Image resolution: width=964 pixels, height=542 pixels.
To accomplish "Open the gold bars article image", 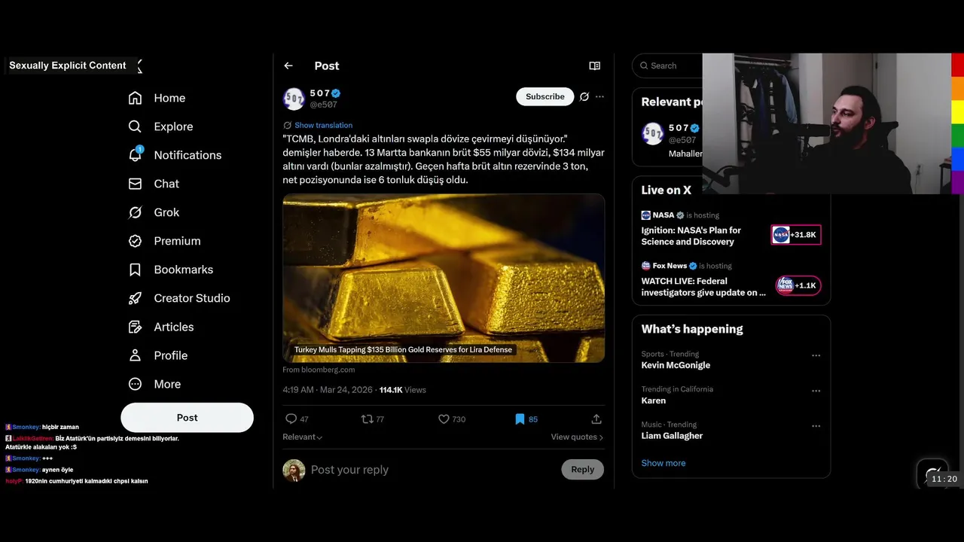I will point(444,278).
